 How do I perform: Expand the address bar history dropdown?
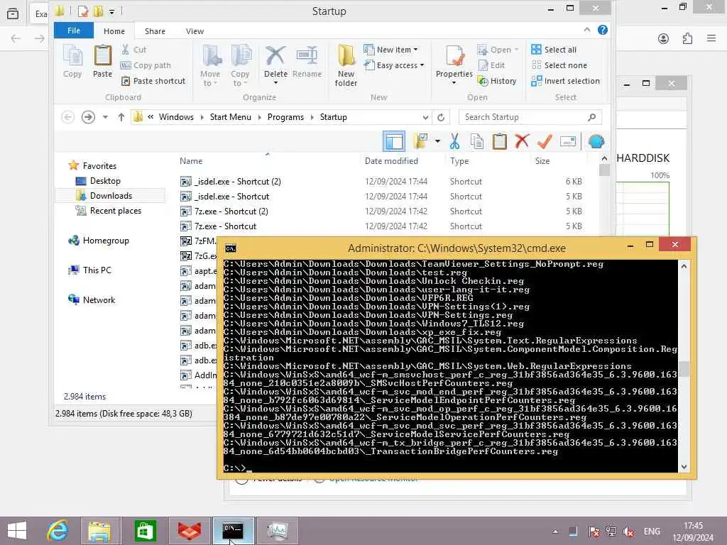coord(425,117)
